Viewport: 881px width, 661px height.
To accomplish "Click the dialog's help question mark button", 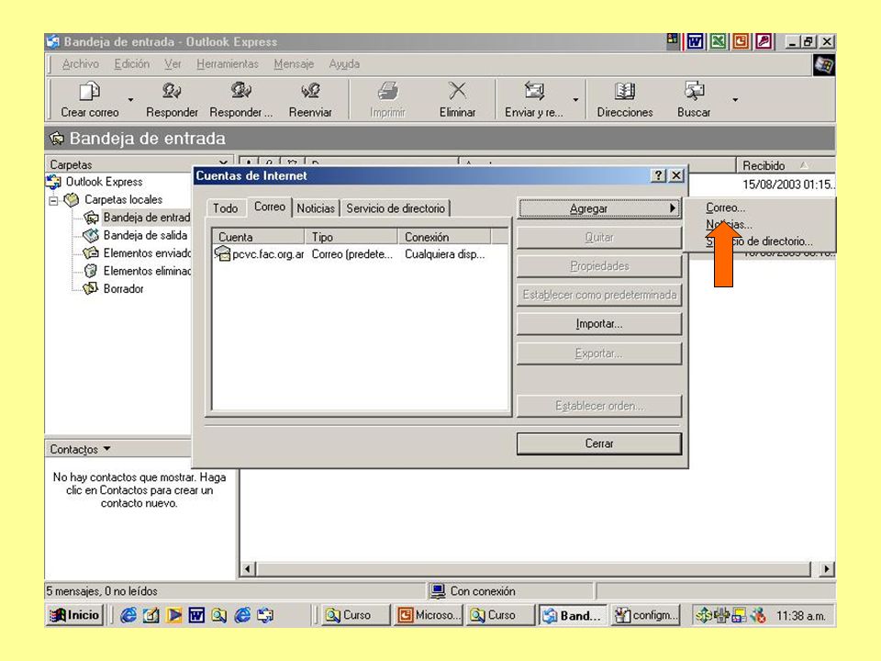I will click(x=658, y=175).
